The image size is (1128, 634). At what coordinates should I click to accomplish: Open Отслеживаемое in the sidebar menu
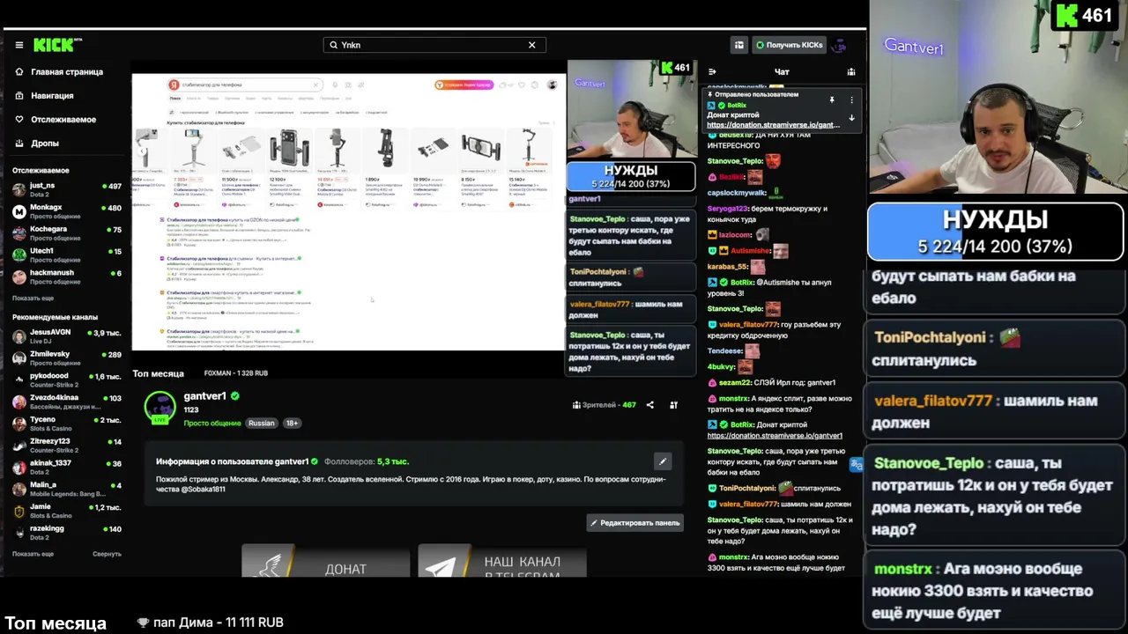point(56,120)
